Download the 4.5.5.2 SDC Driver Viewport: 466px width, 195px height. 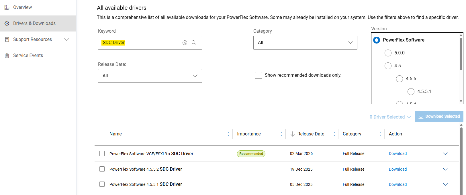tap(398, 169)
